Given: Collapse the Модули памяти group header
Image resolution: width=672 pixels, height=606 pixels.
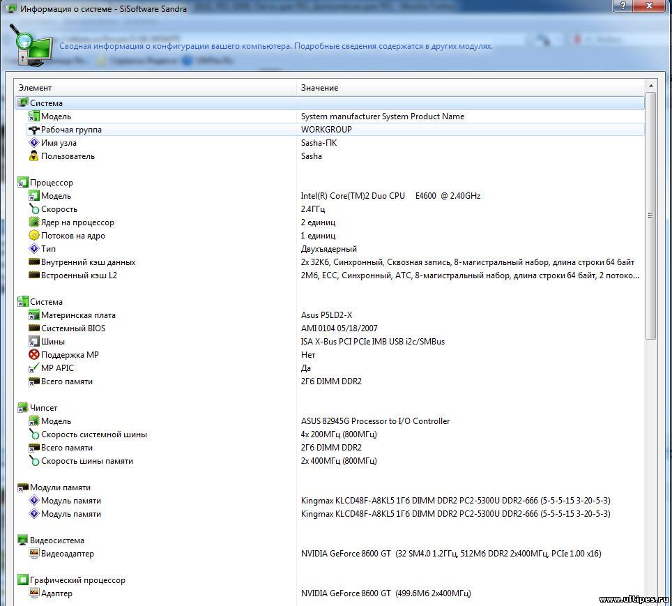Looking at the screenshot, I should 60,487.
